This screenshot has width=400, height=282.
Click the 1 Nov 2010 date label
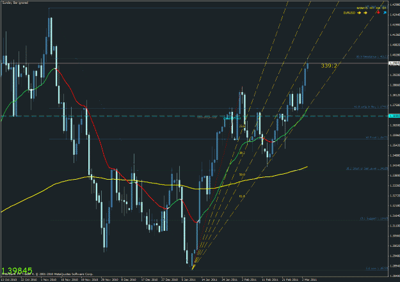pos(49,279)
